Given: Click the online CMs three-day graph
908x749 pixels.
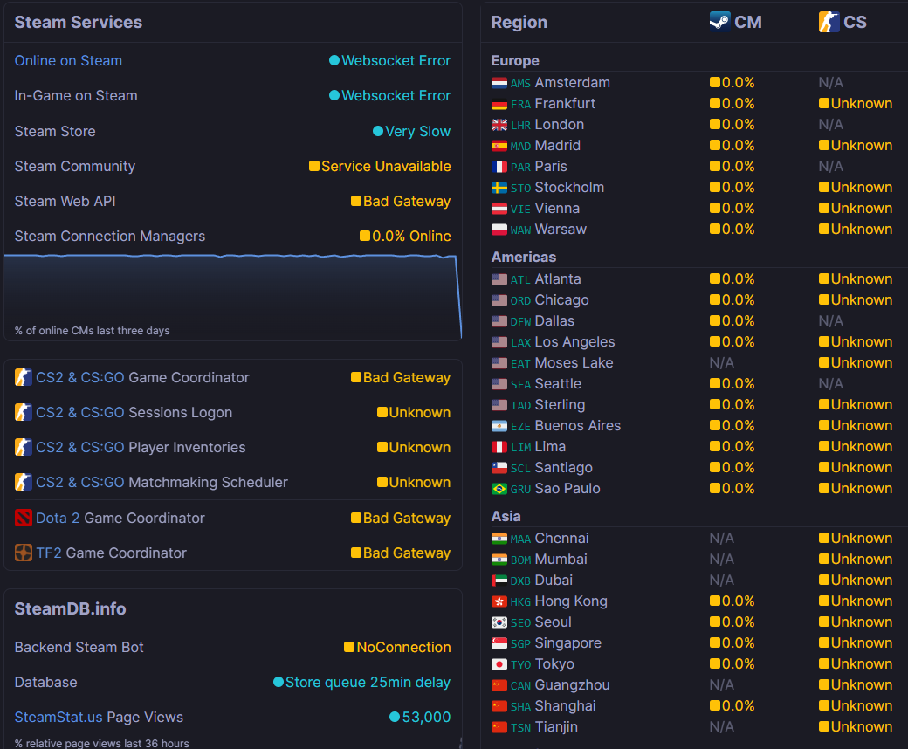Looking at the screenshot, I should (232, 292).
